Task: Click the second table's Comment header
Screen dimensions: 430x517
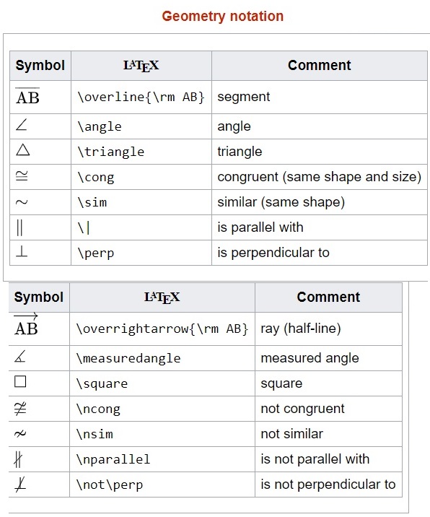Action: pyautogui.click(x=328, y=297)
